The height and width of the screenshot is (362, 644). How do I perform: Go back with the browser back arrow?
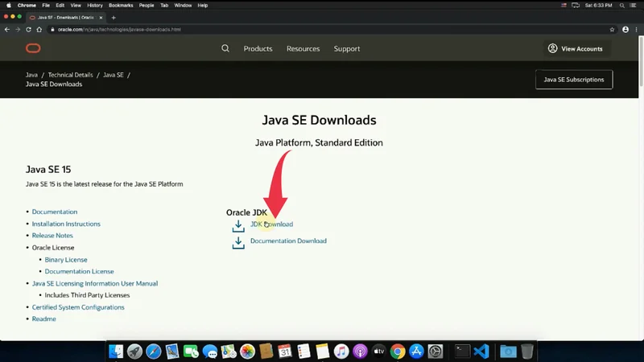click(x=7, y=29)
